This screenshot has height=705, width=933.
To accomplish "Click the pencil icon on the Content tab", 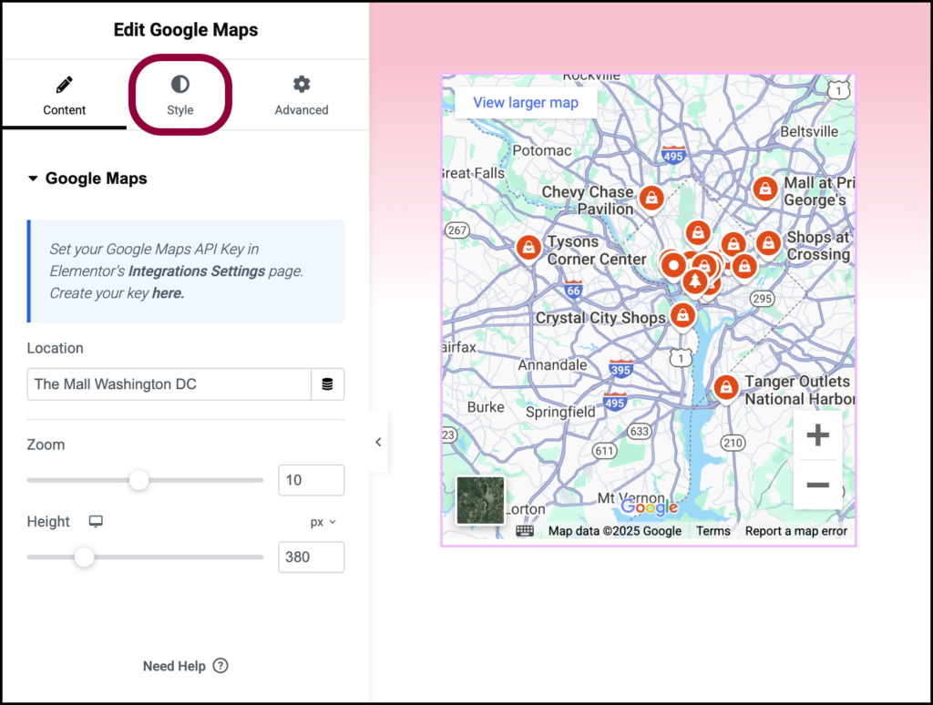I will pos(64,84).
